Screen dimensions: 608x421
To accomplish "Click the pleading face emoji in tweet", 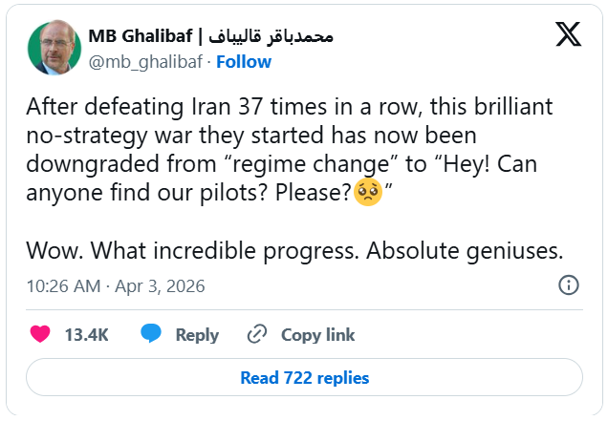I will (x=368, y=192).
